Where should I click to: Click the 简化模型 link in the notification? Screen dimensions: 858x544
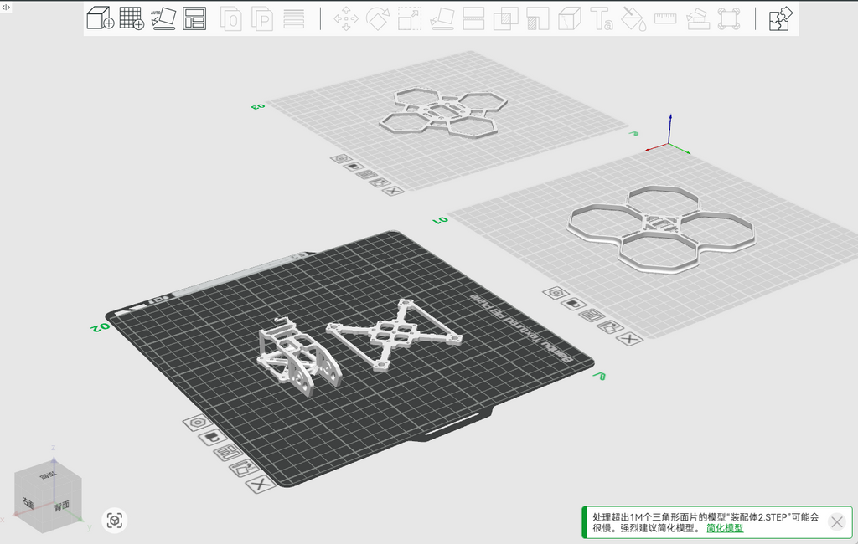pos(725,528)
